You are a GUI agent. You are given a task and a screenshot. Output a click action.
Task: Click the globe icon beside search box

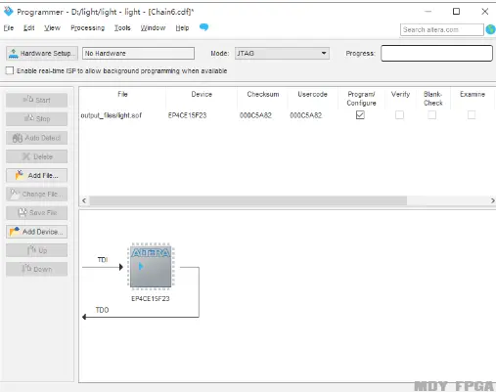tap(490, 29)
